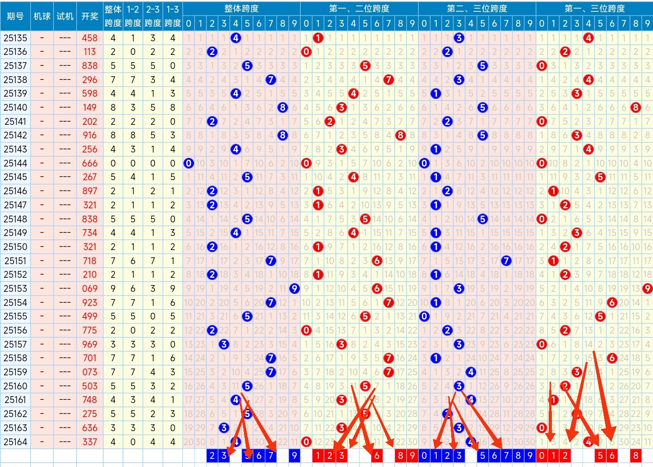Select issue number 25144
Viewport: 653px width, 467px height.
(15, 163)
